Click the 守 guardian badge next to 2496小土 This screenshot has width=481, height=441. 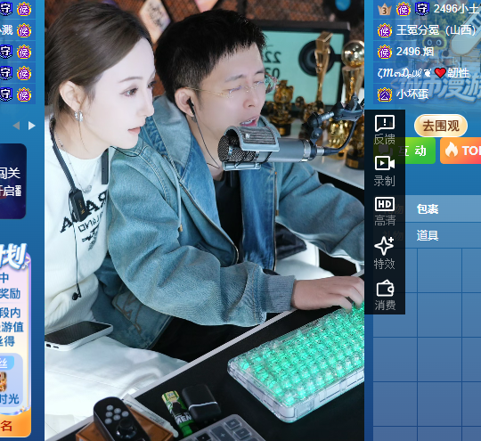click(x=422, y=9)
